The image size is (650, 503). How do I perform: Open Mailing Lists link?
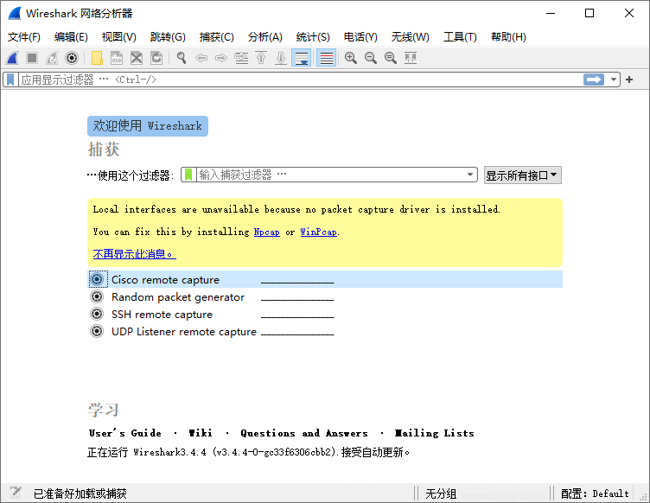(x=434, y=433)
